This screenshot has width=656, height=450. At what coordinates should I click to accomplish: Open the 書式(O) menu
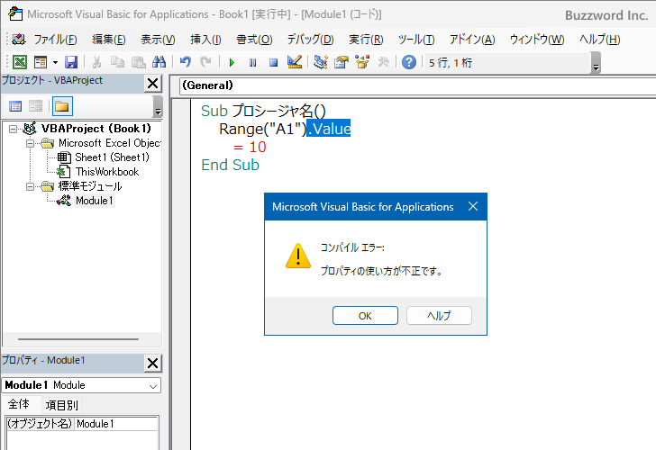(x=254, y=40)
